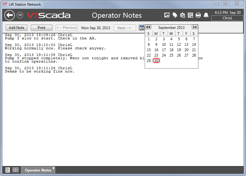Screen dimensions: 246x176
Task: Advance to October using the forward arrows
Action: click(195, 27)
